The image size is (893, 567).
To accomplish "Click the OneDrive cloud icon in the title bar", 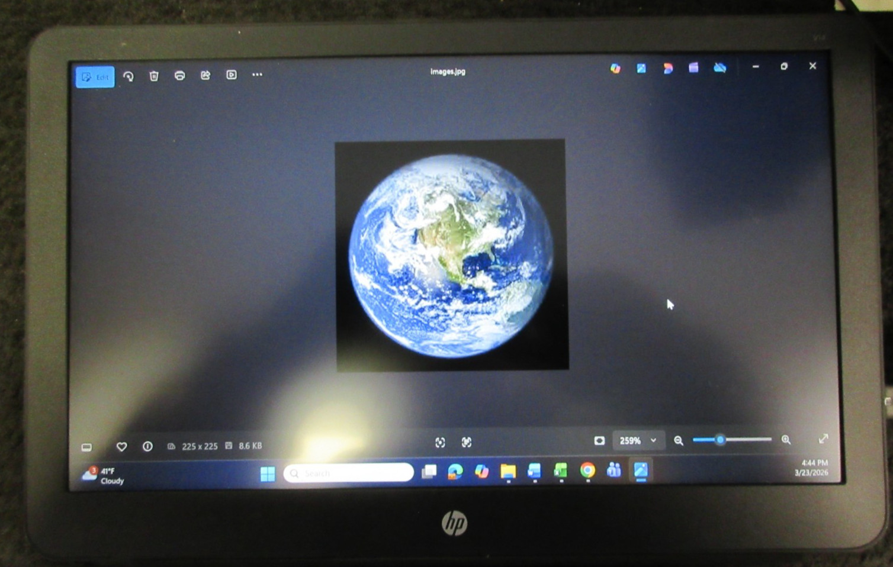I will point(719,68).
